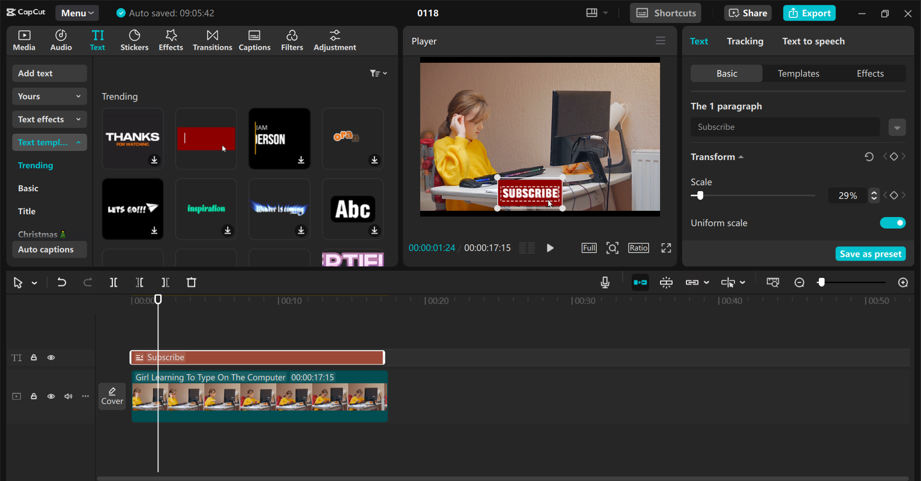Lock the video track
Viewport: 921px width, 481px height.
tap(34, 396)
